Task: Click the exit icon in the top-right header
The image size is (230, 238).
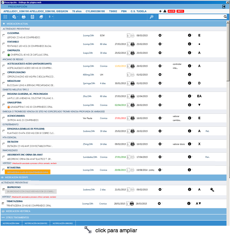Action: click(x=223, y=7)
